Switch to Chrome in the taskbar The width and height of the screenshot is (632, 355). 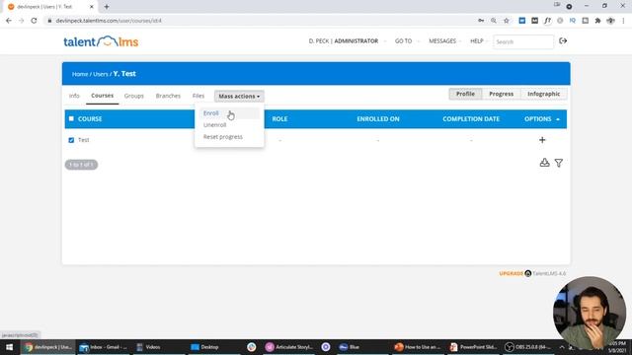48,347
